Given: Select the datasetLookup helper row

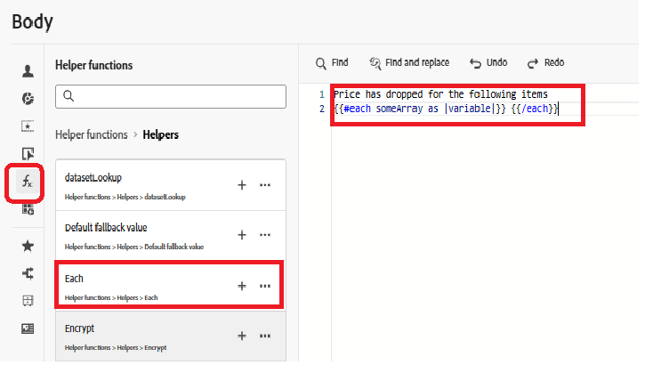Looking at the screenshot, I should point(171,185).
